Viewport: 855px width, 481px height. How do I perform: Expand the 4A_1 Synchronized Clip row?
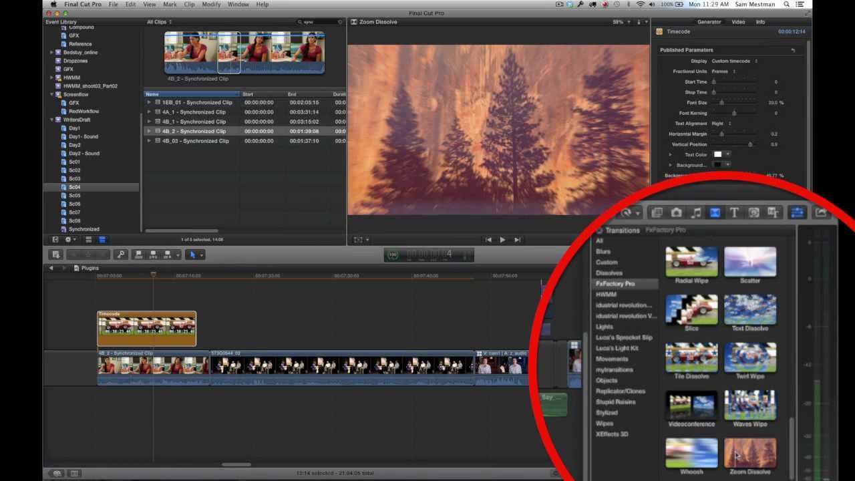149,112
